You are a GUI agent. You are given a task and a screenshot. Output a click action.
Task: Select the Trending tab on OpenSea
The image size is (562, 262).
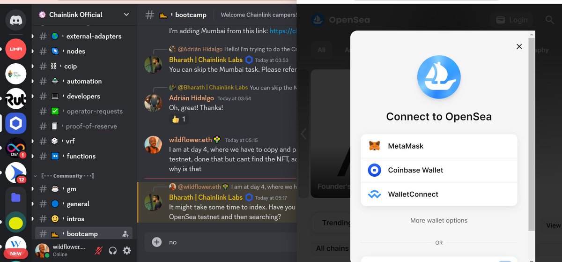click(x=336, y=223)
